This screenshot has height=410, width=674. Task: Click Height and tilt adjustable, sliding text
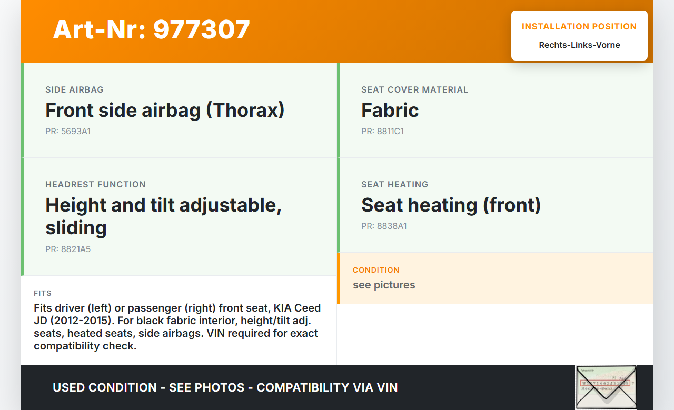click(x=163, y=216)
